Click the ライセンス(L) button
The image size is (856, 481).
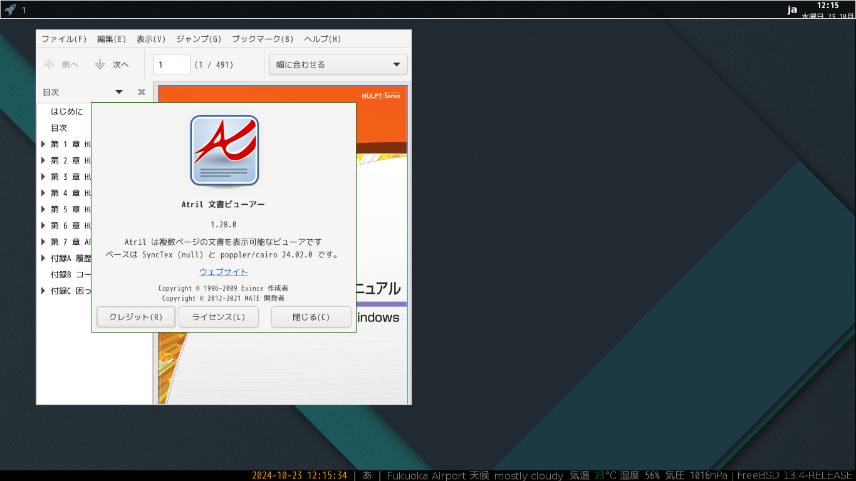click(219, 317)
